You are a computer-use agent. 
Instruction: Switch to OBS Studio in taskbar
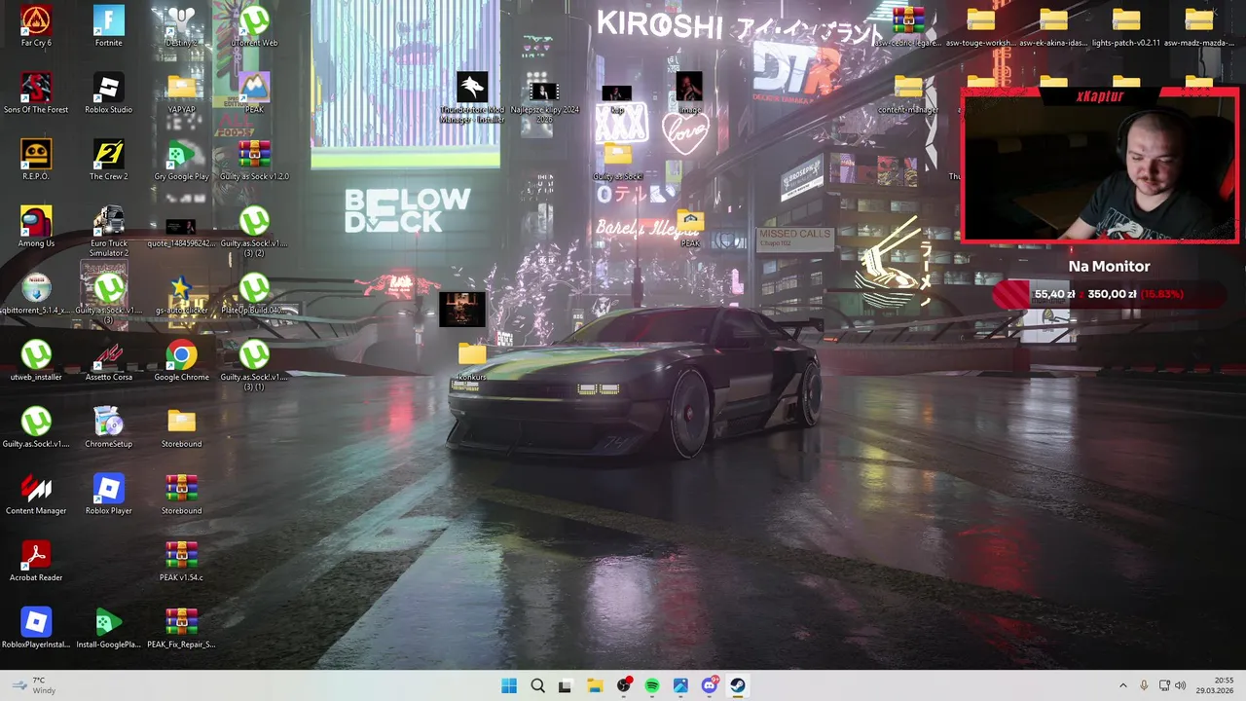point(623,685)
